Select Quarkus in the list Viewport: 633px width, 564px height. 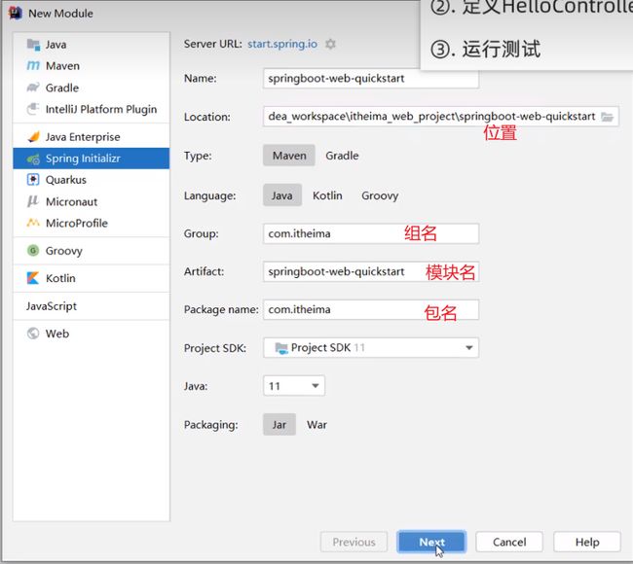(92, 179)
